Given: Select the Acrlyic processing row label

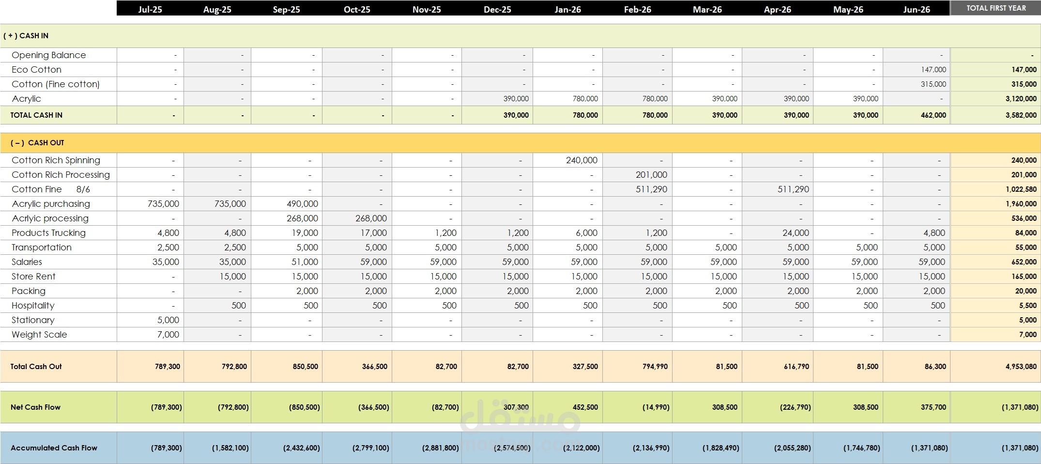Looking at the screenshot, I should click(50, 218).
